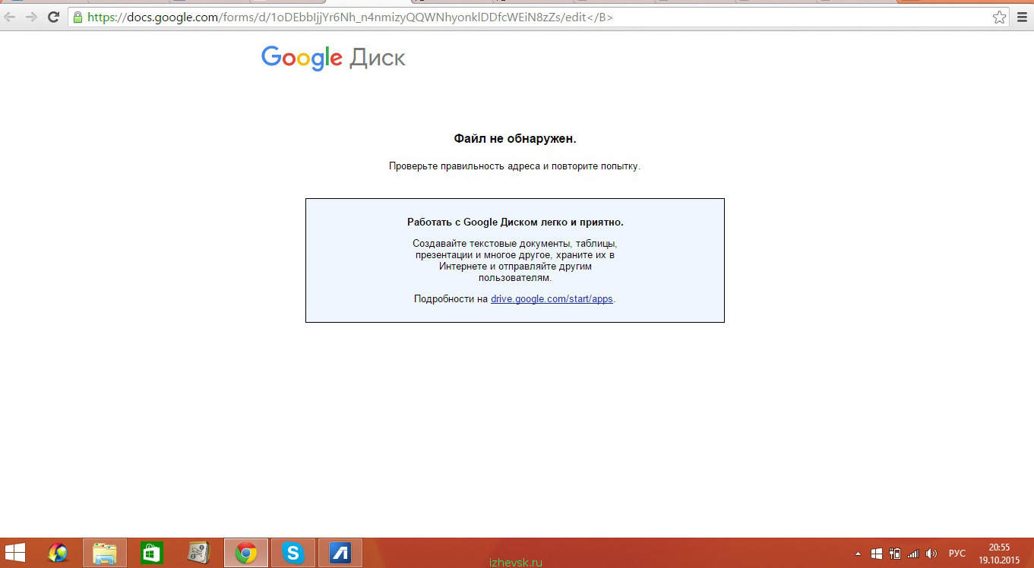
Task: Click the Google Диск logo
Action: 333,58
